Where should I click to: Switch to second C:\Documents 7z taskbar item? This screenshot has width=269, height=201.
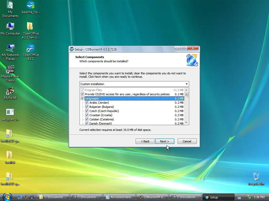86,197
